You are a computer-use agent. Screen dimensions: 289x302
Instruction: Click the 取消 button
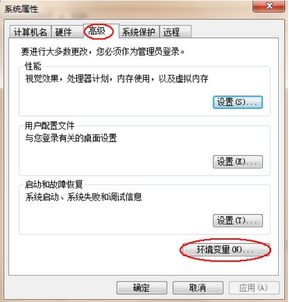pyautogui.click(x=198, y=288)
